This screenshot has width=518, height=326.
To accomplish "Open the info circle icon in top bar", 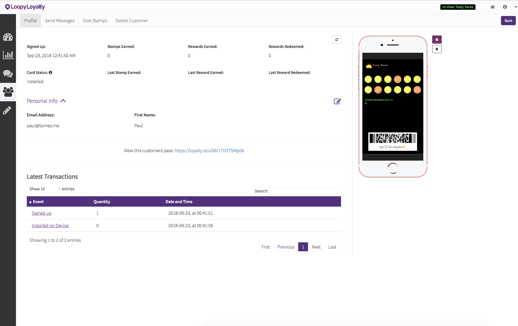I will tap(505, 7).
